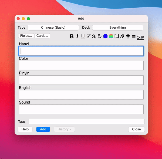Apply the blue text color swatch
Viewport: 162px width, 159px height.
point(105,36)
